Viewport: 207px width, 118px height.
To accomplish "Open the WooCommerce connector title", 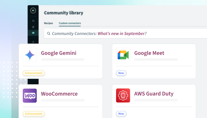I will 59,94.
